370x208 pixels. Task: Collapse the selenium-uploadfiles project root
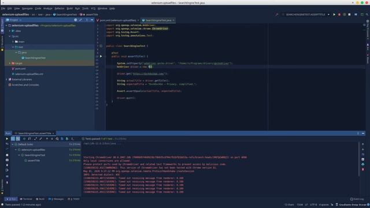pyautogui.click(x=6, y=25)
